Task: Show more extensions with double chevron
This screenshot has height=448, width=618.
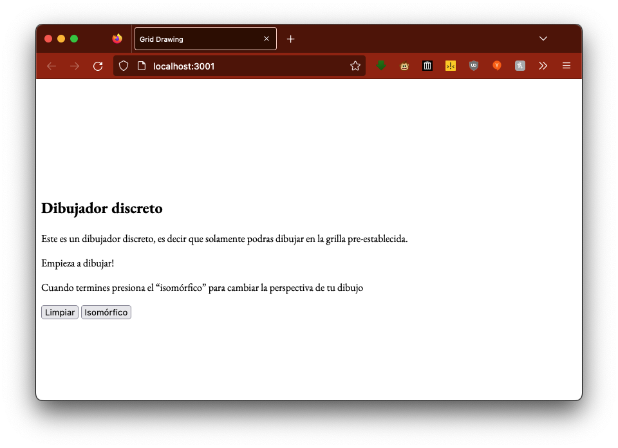Action: 543,66
